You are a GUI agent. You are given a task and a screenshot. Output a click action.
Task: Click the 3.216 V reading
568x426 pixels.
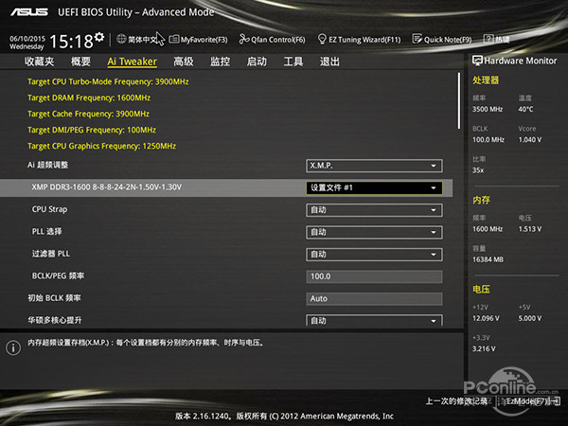(x=484, y=348)
